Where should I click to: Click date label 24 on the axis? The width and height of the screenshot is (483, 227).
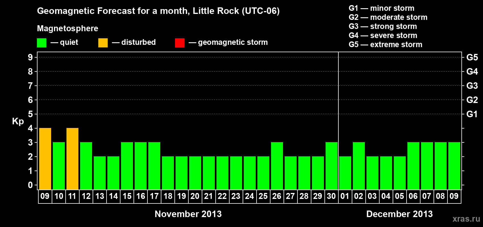pos(249,196)
